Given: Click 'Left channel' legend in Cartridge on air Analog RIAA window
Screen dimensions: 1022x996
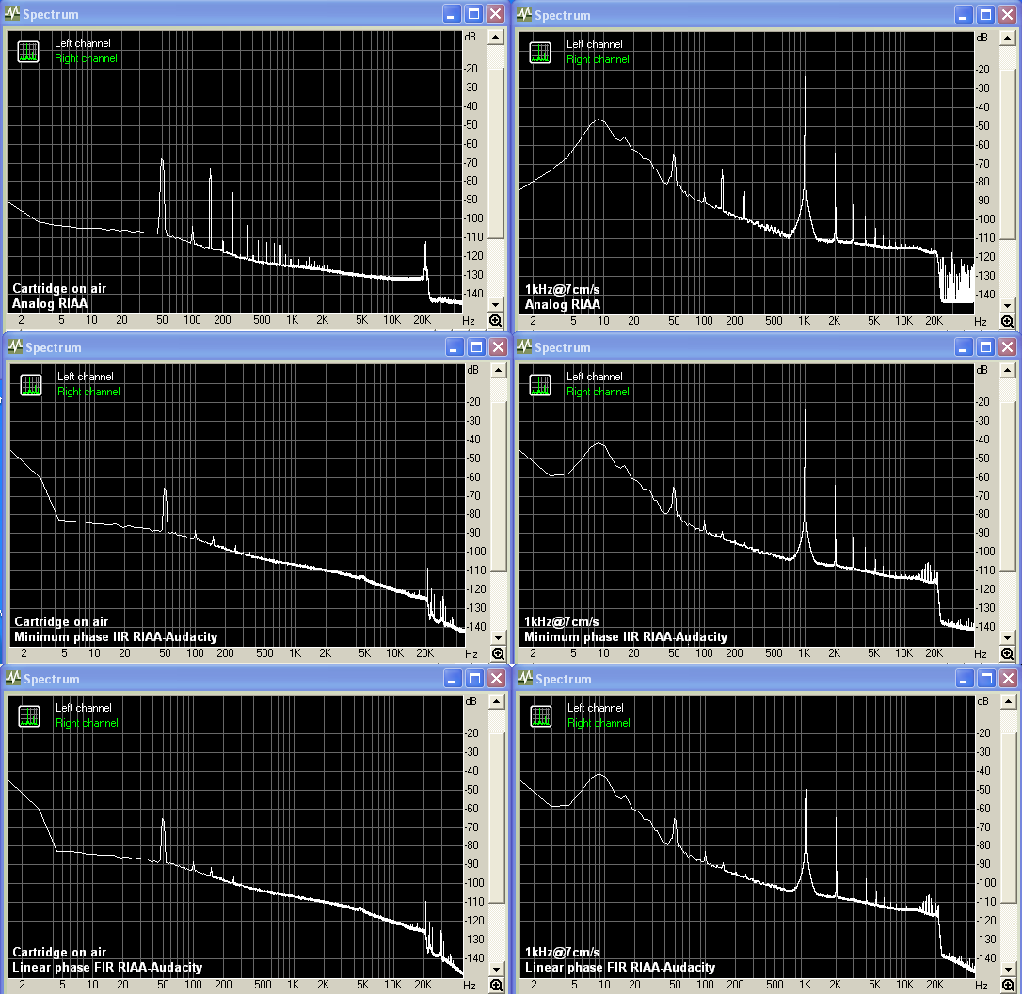Looking at the screenshot, I should tap(83, 43).
